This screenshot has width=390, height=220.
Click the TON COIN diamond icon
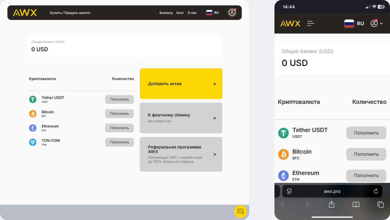coord(33,142)
